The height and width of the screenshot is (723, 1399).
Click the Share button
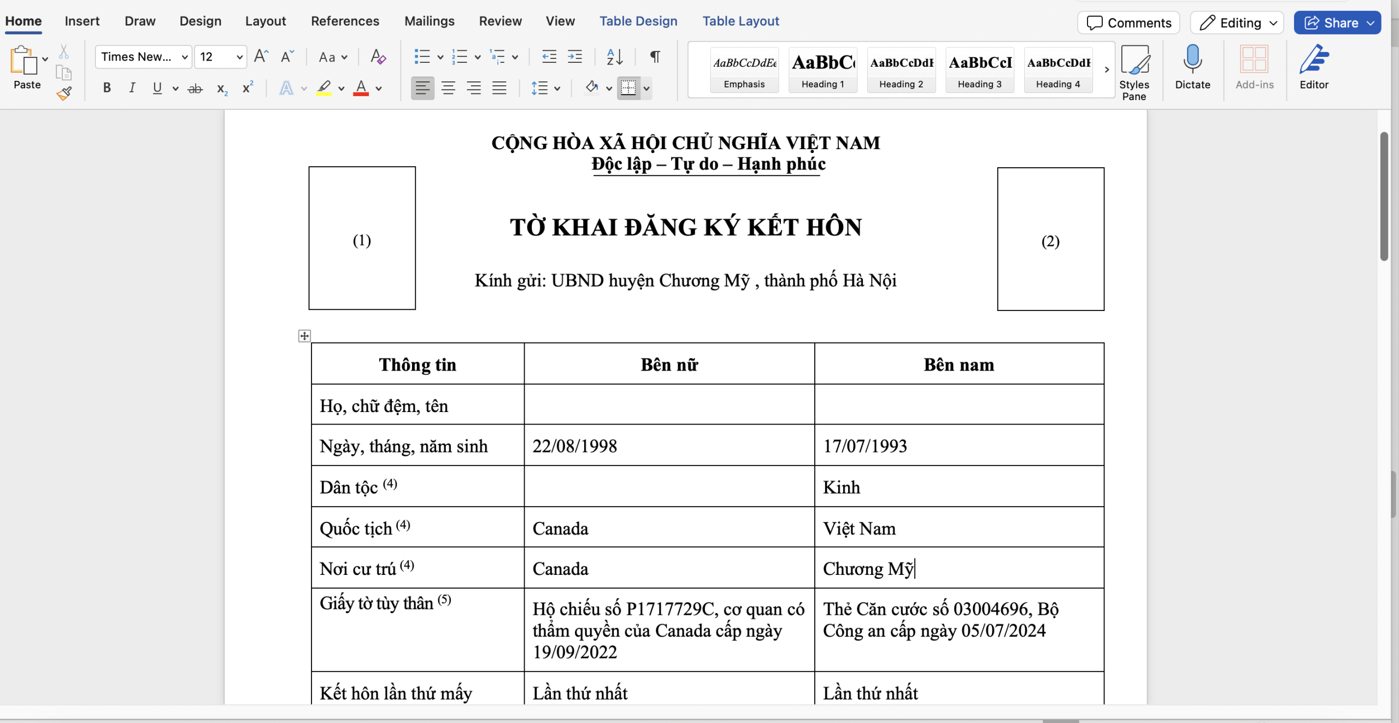[1330, 23]
